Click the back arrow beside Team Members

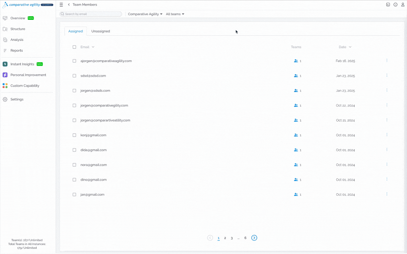pyautogui.click(x=69, y=5)
